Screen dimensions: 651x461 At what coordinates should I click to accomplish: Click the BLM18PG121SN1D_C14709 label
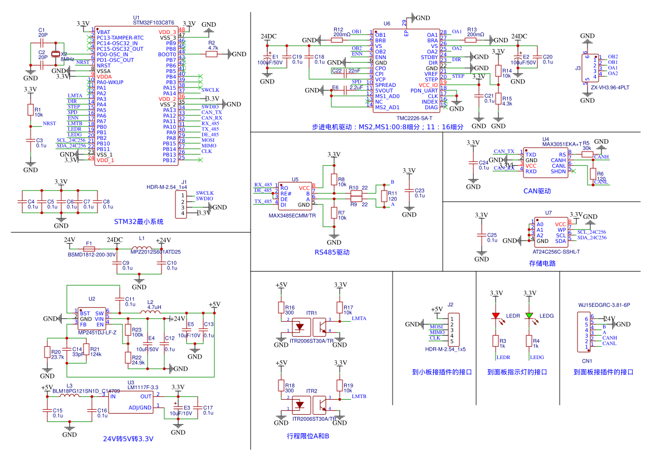pos(86,391)
